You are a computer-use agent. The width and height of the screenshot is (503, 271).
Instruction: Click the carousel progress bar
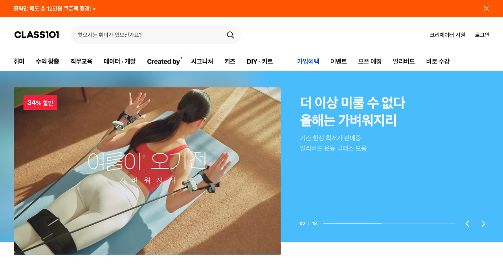[389, 224]
